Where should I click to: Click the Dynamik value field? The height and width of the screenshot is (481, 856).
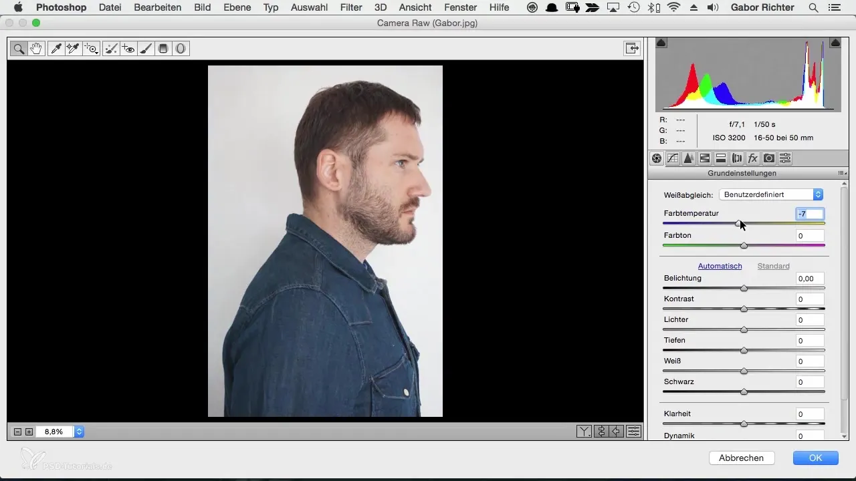tap(809, 436)
